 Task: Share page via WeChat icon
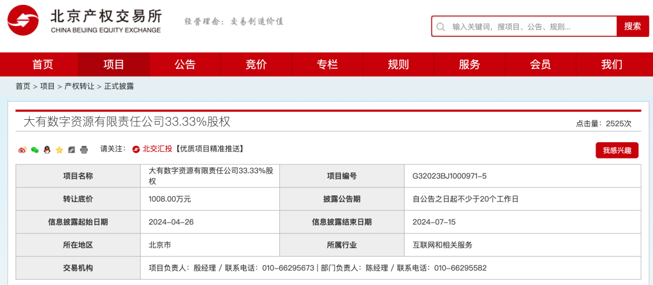point(35,150)
